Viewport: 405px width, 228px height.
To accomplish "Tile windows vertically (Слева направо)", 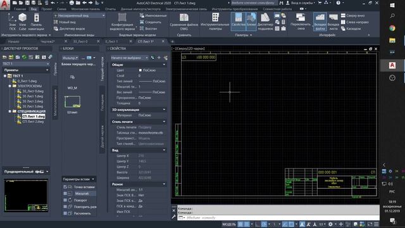I will click(354, 22).
